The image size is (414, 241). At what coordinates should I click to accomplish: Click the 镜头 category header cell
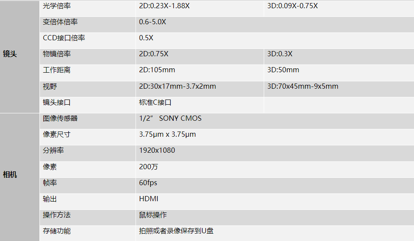(x=10, y=55)
